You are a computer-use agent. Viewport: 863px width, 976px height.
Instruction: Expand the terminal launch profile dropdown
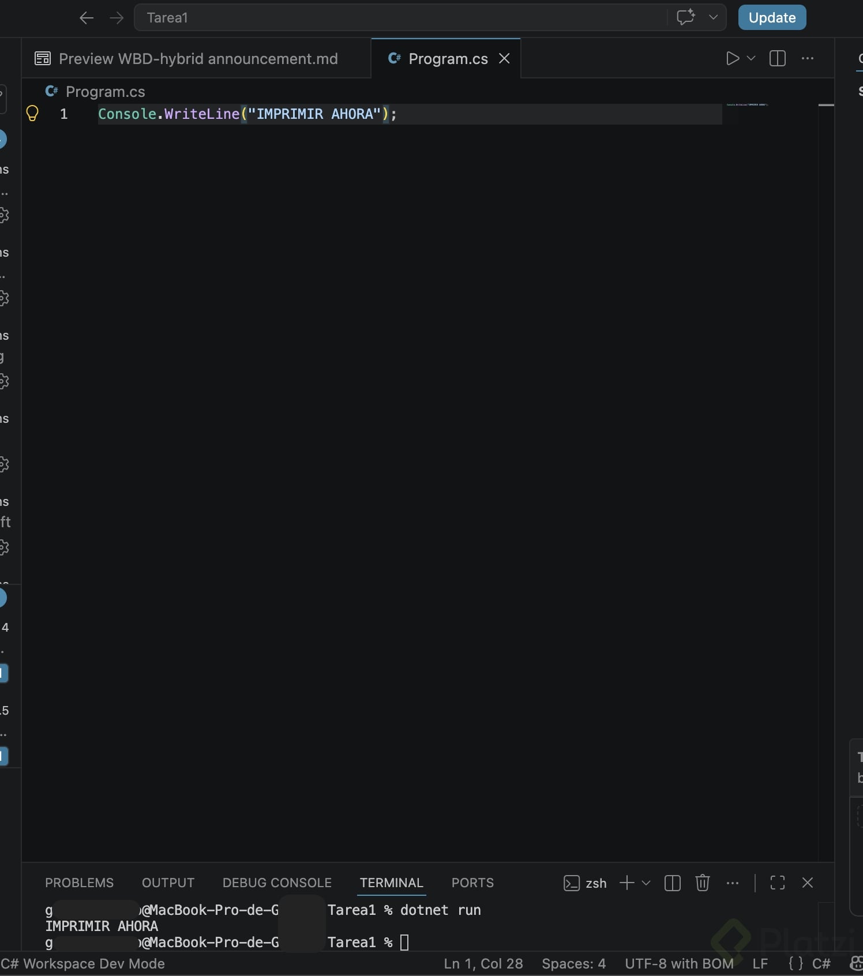coord(646,883)
